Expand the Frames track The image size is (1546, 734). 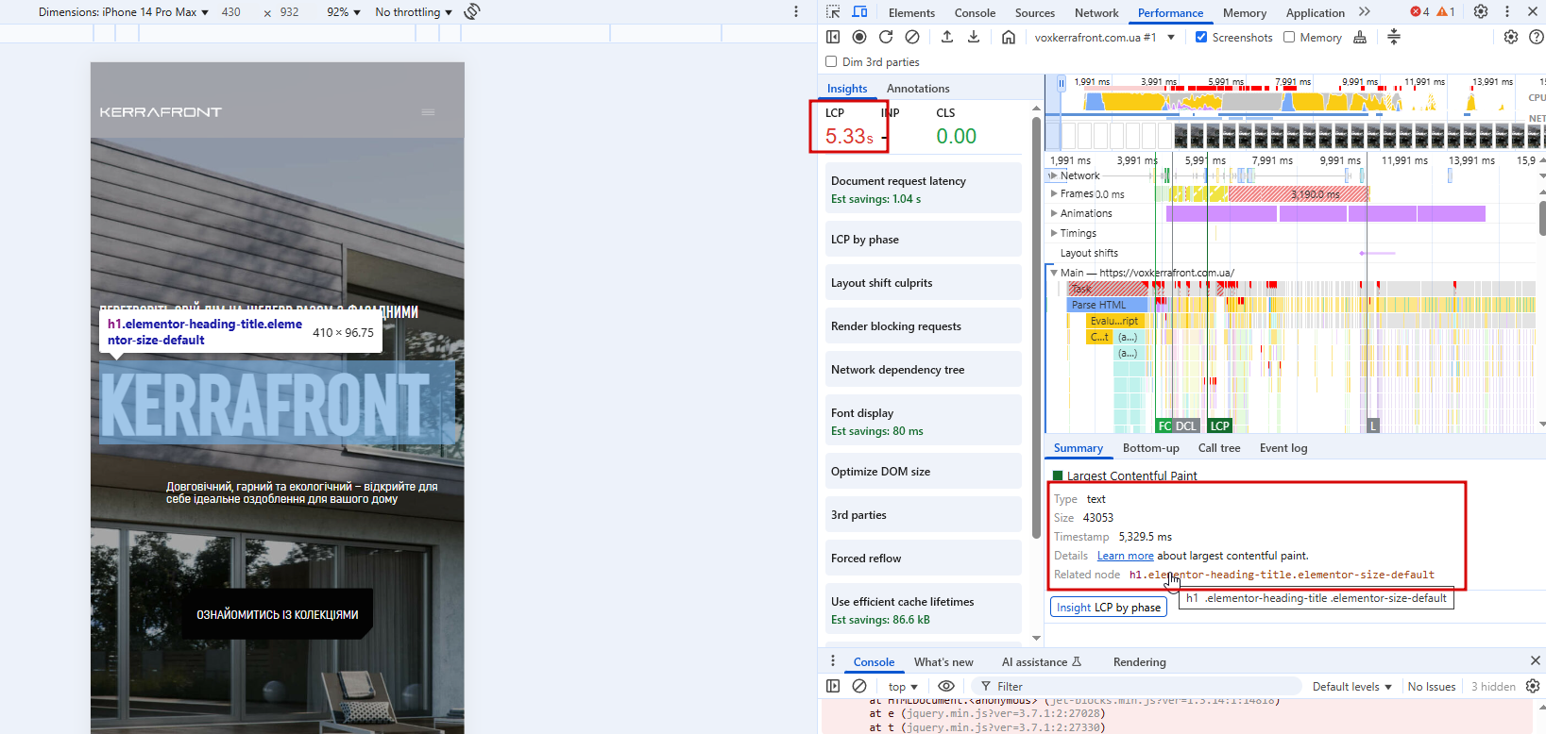[1054, 193]
